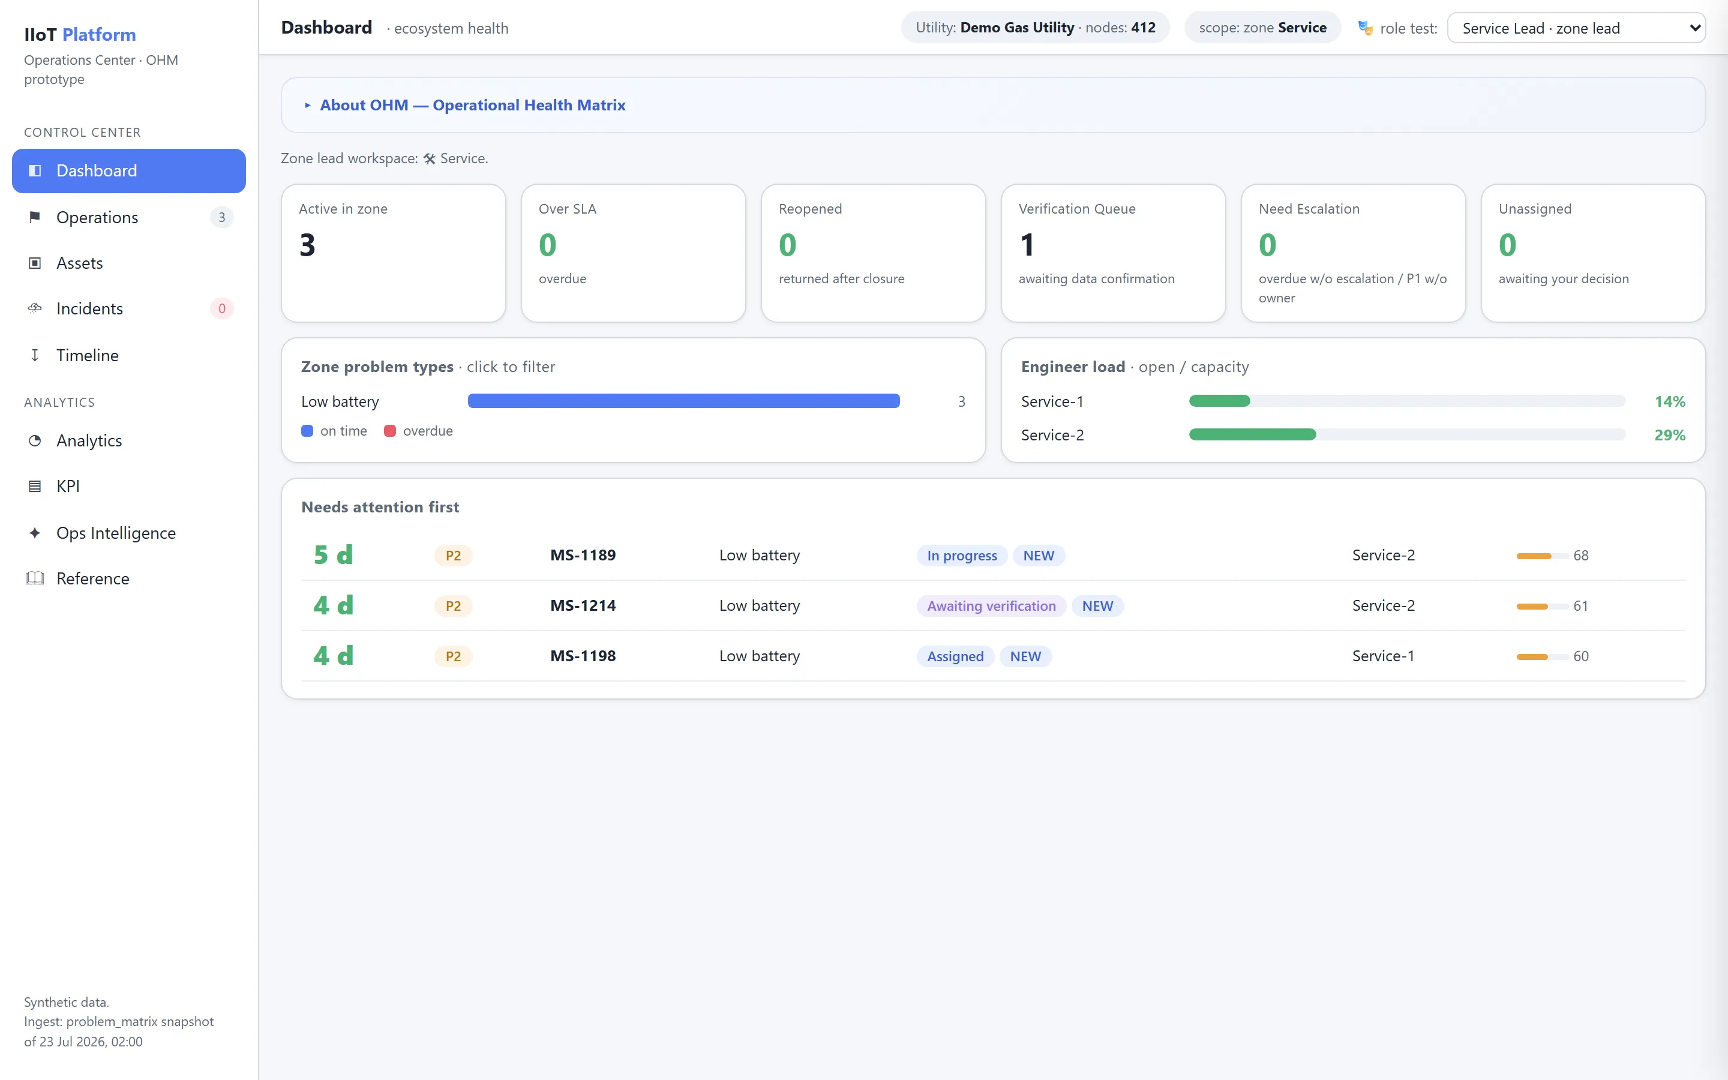Viewport: 1728px width, 1080px height.
Task: Click the Utility Demo Gas Utility pill
Action: tap(1034, 28)
